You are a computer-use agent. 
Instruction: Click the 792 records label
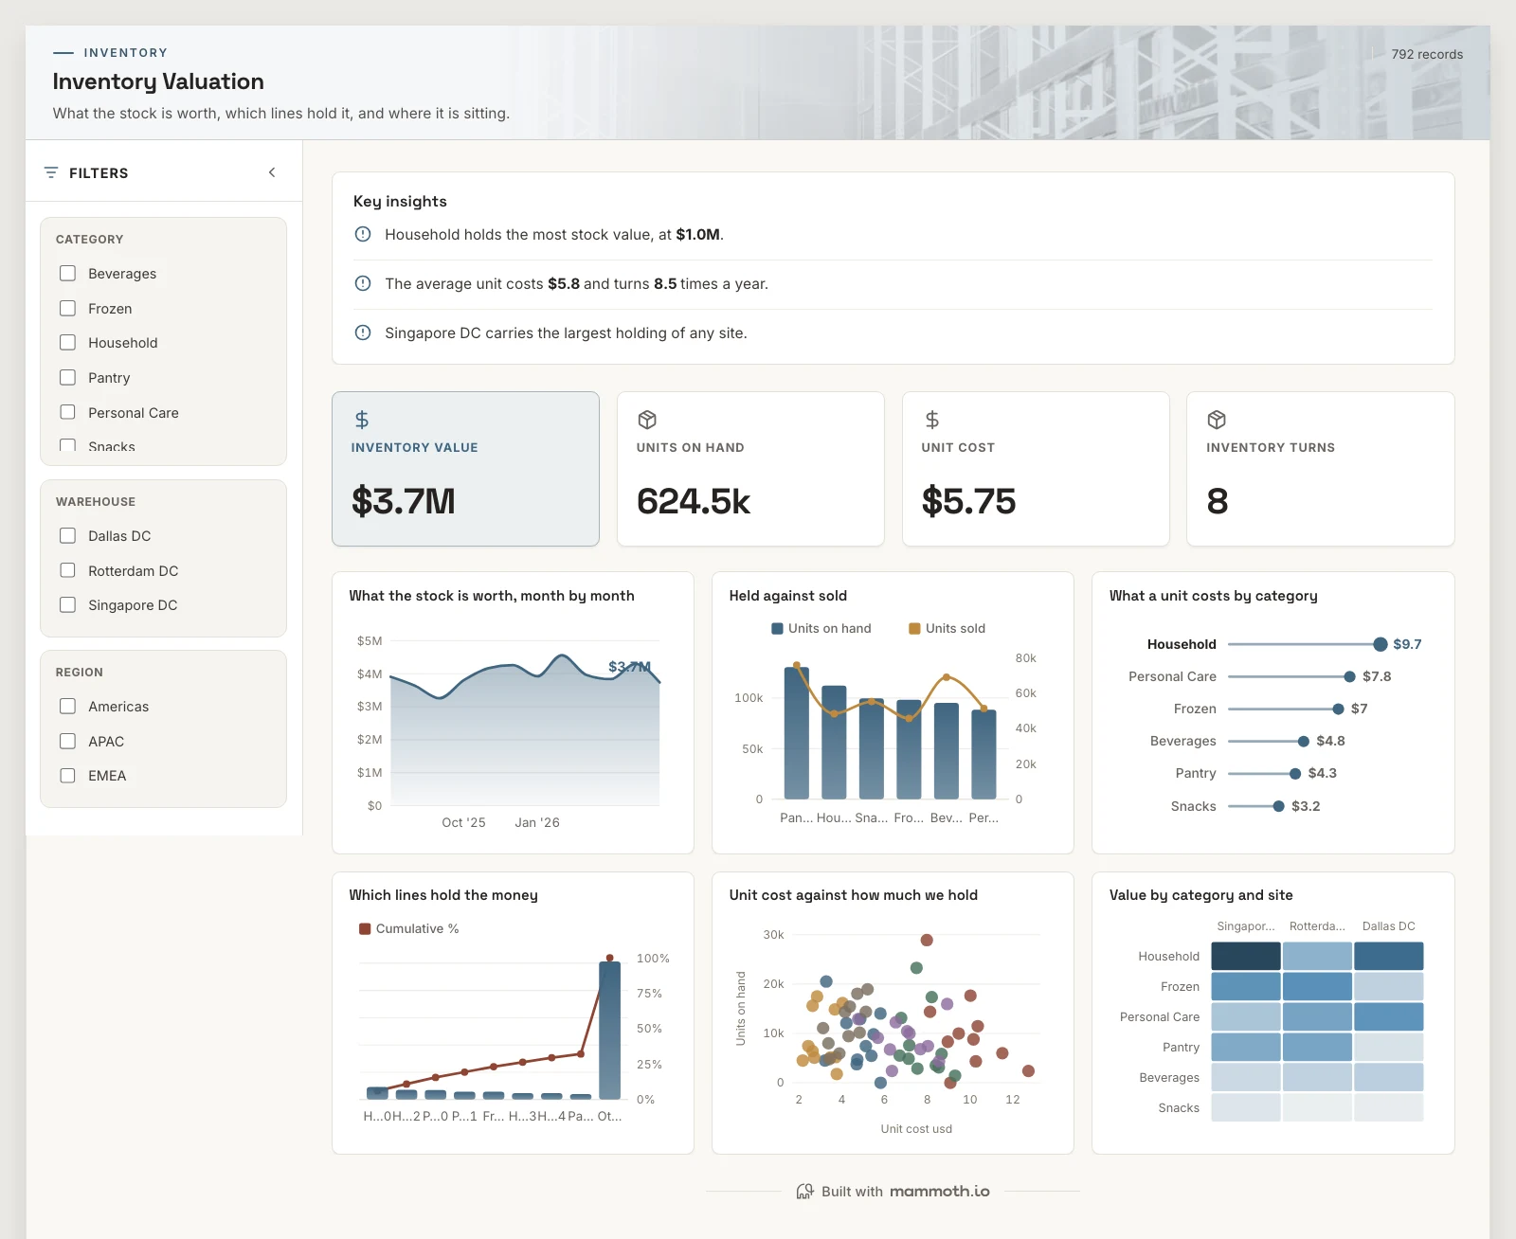click(x=1427, y=54)
